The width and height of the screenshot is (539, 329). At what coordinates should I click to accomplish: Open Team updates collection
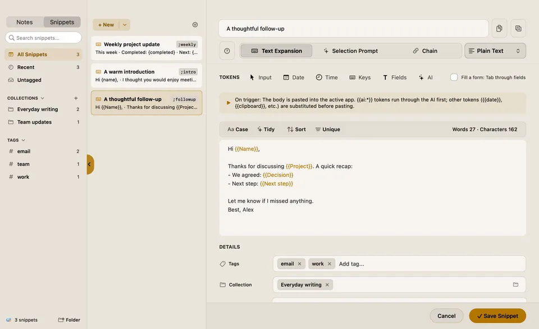pos(43,122)
